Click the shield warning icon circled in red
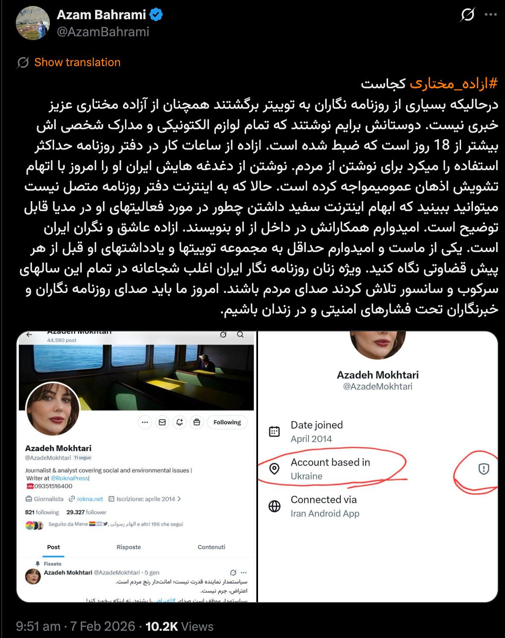This screenshot has height=638, width=505. 483,469
